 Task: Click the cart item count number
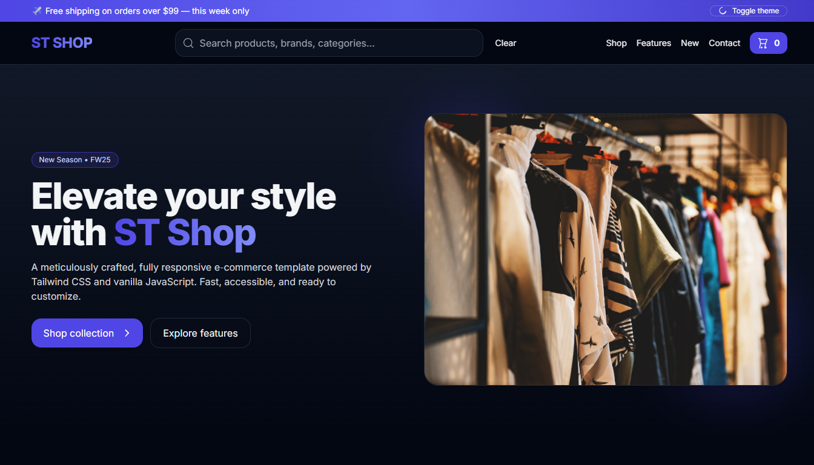[x=776, y=43]
